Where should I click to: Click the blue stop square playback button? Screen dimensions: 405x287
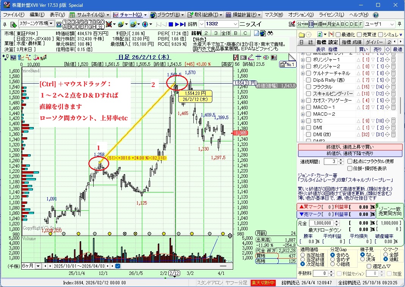tap(171, 24)
